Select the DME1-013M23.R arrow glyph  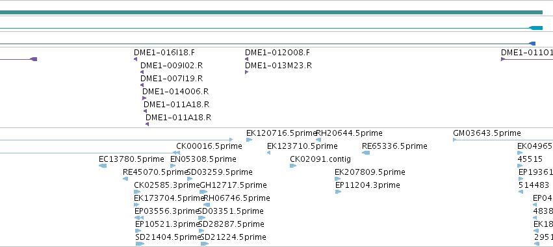pos(246,72)
